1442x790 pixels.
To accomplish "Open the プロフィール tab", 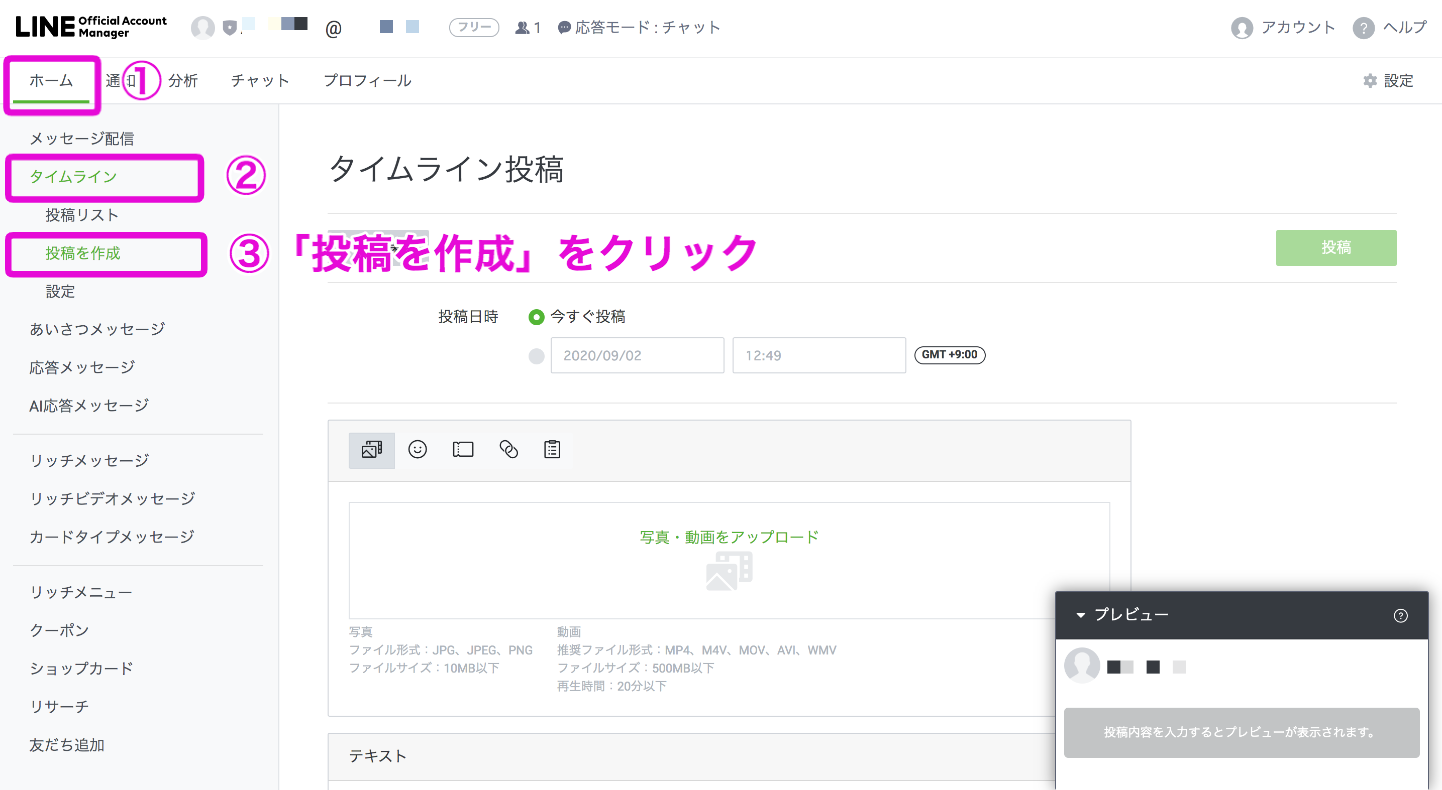I will coord(367,80).
